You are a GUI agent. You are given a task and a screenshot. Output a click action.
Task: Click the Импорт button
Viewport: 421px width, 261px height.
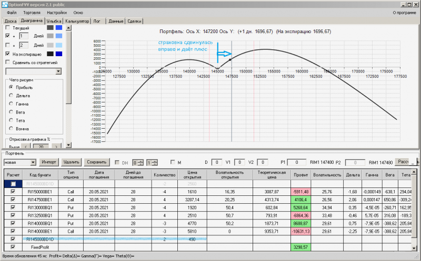pyautogui.click(x=49, y=162)
